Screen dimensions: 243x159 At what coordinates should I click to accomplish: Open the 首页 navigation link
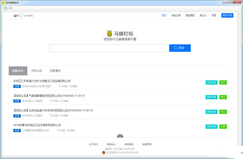click(164, 15)
